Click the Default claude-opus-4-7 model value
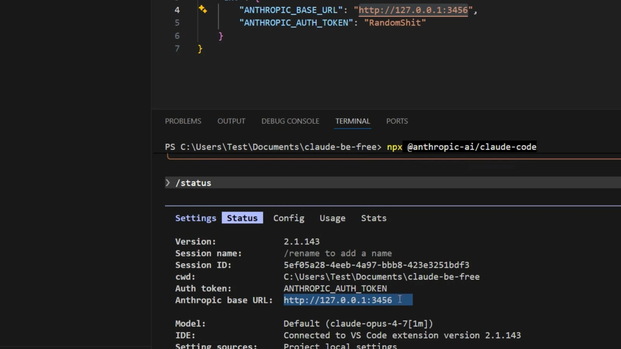Viewport: 621px width, 349px height. 358,323
